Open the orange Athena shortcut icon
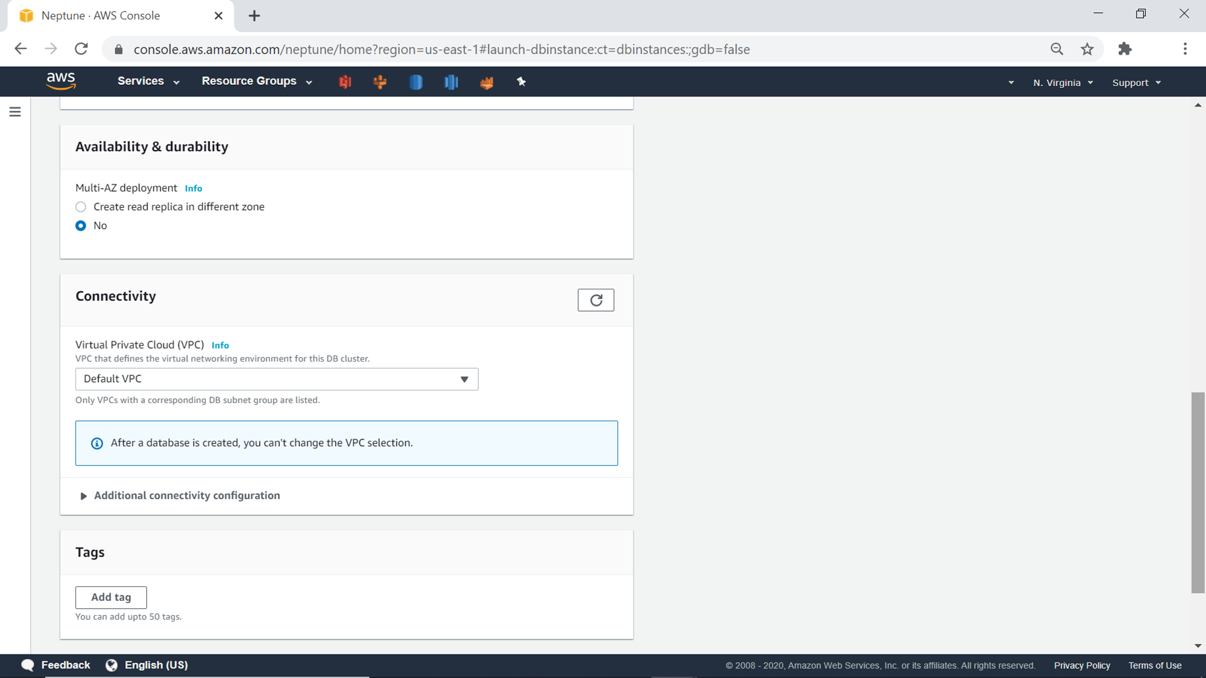 point(487,82)
